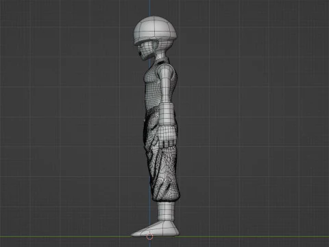Image resolution: width=329 pixels, height=247 pixels.
Task: Select the forearm wrist cuff
Action: pos(167,114)
